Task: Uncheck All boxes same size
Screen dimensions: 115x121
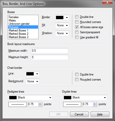Action: pos(77,27)
